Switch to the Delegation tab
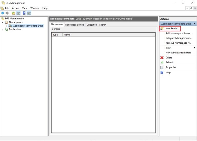The image size is (197, 141). [92, 25]
